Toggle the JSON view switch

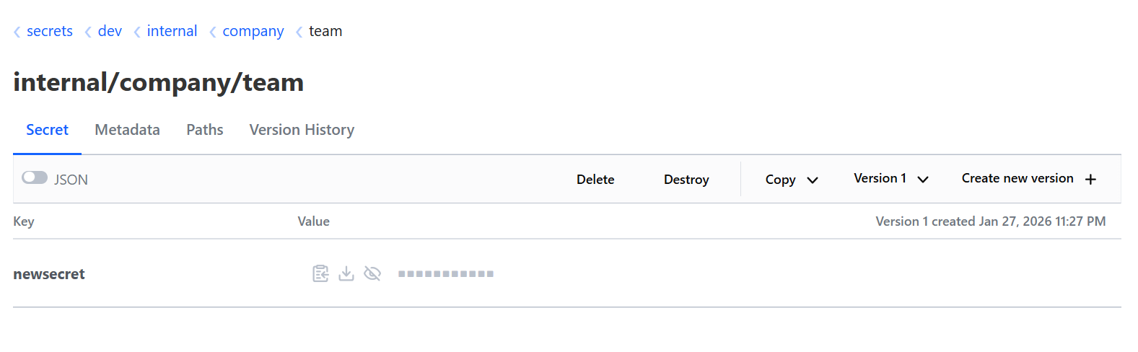coord(35,177)
